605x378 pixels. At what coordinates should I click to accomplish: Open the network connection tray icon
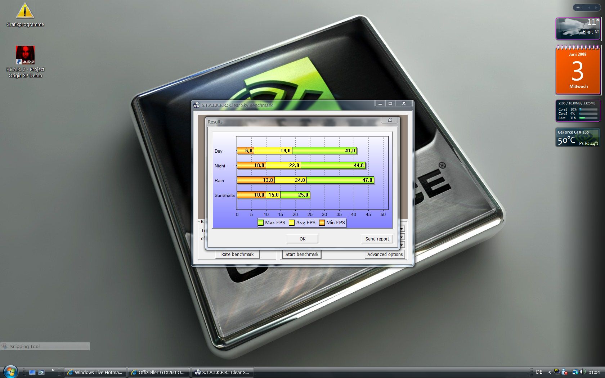[575, 372]
